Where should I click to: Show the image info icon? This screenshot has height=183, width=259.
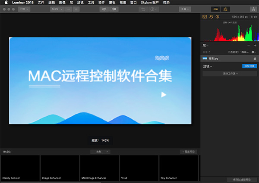(x=217, y=17)
